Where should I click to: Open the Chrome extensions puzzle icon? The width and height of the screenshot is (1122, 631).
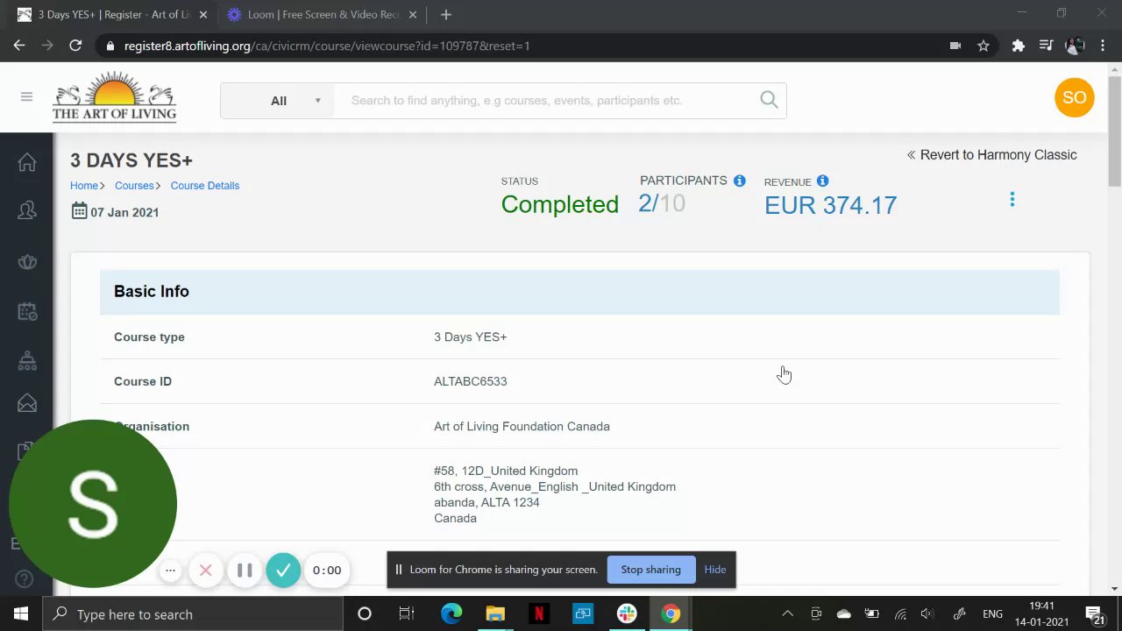pos(1018,46)
